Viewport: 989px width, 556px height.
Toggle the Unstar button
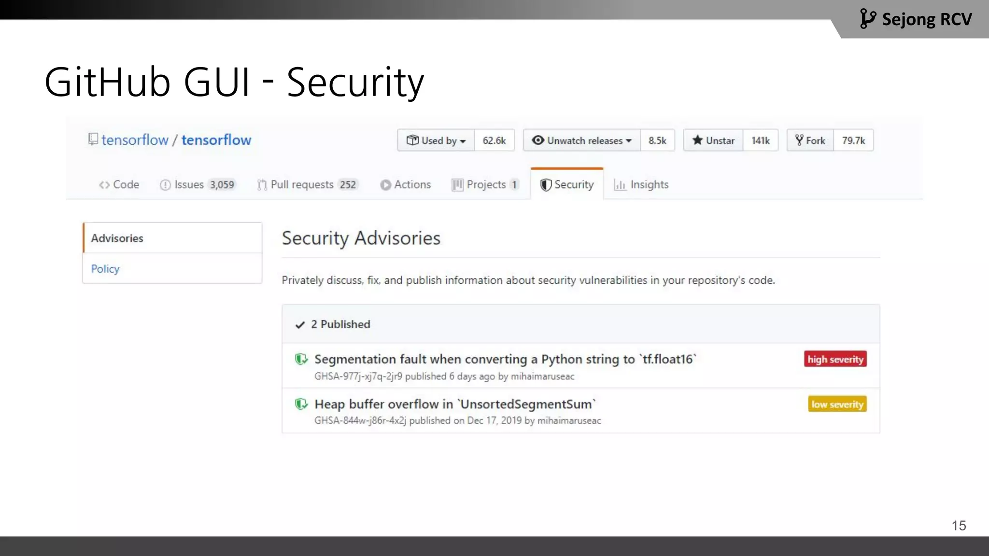(713, 140)
